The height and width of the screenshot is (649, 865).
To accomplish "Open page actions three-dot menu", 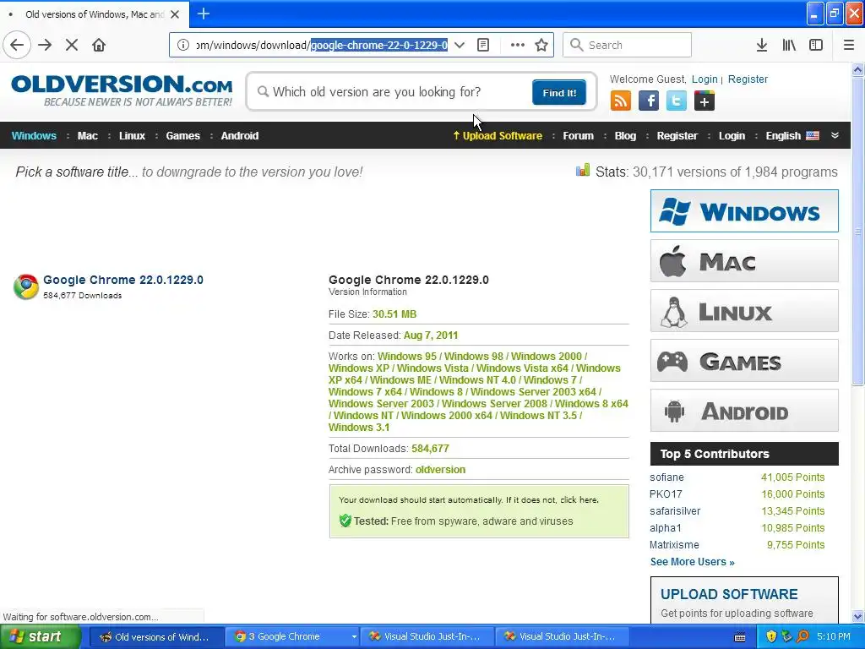I will pos(518,45).
